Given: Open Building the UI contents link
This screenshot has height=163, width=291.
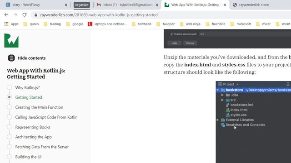Looking at the screenshot, I should click(28, 157).
